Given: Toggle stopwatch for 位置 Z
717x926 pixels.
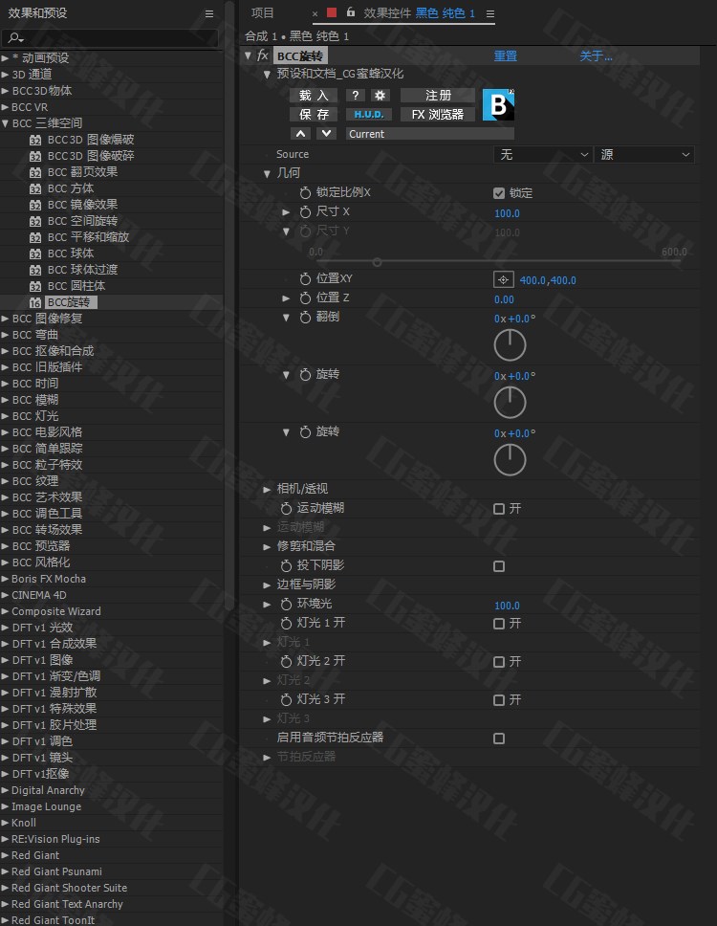Looking at the screenshot, I should tap(305, 298).
